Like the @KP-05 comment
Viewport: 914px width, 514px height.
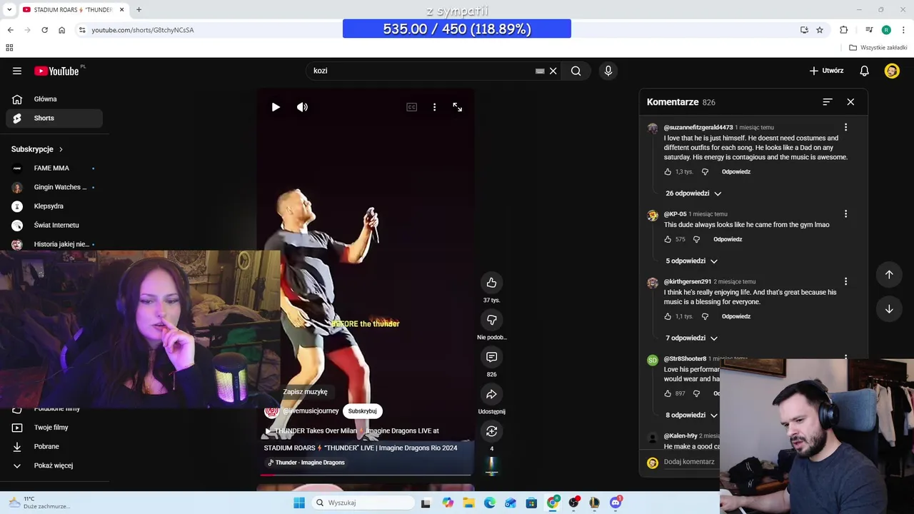668,240
